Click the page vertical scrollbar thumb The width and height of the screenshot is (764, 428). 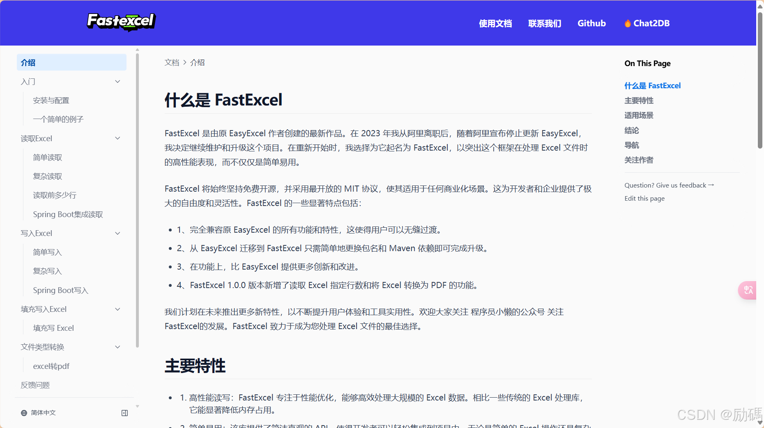tap(760, 80)
